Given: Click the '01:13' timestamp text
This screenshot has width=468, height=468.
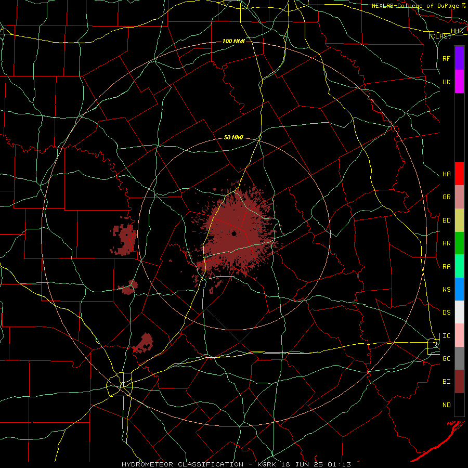Looking at the screenshot, I should [x=339, y=464].
